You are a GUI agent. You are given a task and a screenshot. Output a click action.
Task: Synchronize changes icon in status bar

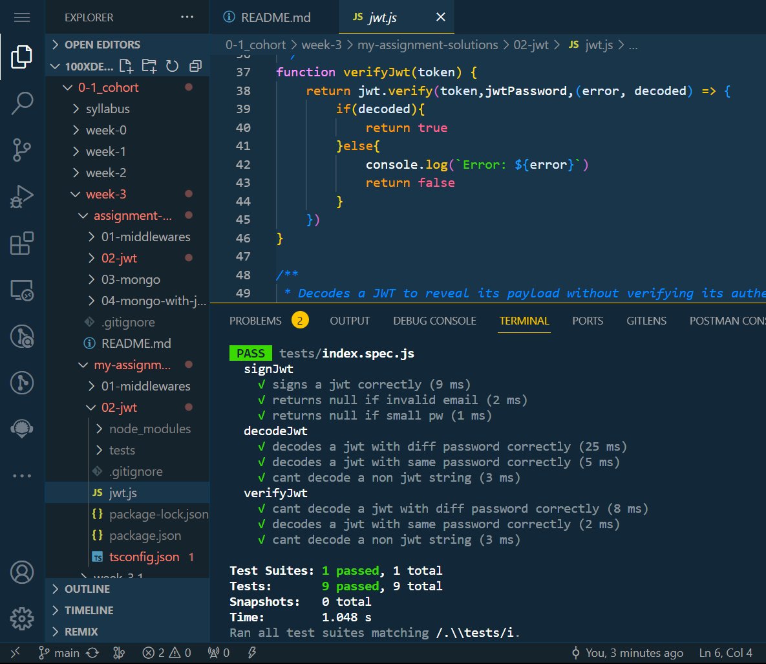(x=92, y=653)
